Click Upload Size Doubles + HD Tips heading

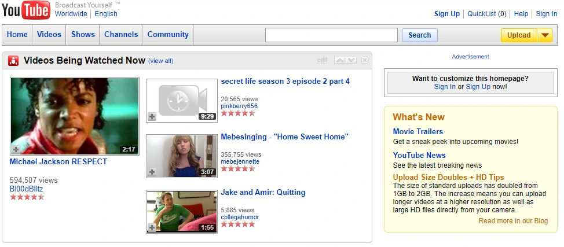449,177
